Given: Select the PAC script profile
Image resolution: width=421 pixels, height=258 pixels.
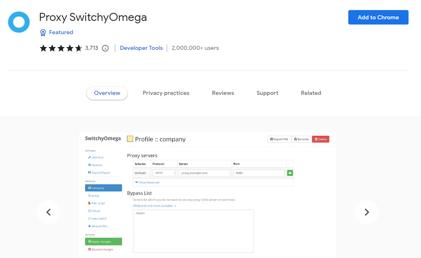Looking at the screenshot, I should [96, 203].
